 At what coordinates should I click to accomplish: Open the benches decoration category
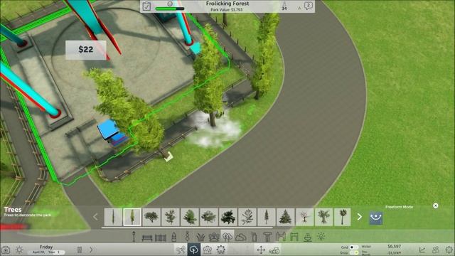(147, 238)
